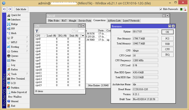The width and height of the screenshot is (189, 110).
Task: Toggle the Hide Passwords checkbox
Action: pos(161,9)
